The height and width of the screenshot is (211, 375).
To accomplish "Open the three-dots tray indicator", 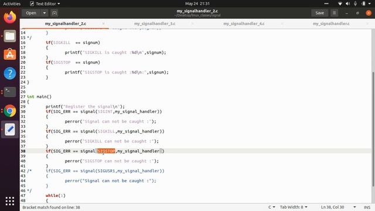I will coord(326,4).
